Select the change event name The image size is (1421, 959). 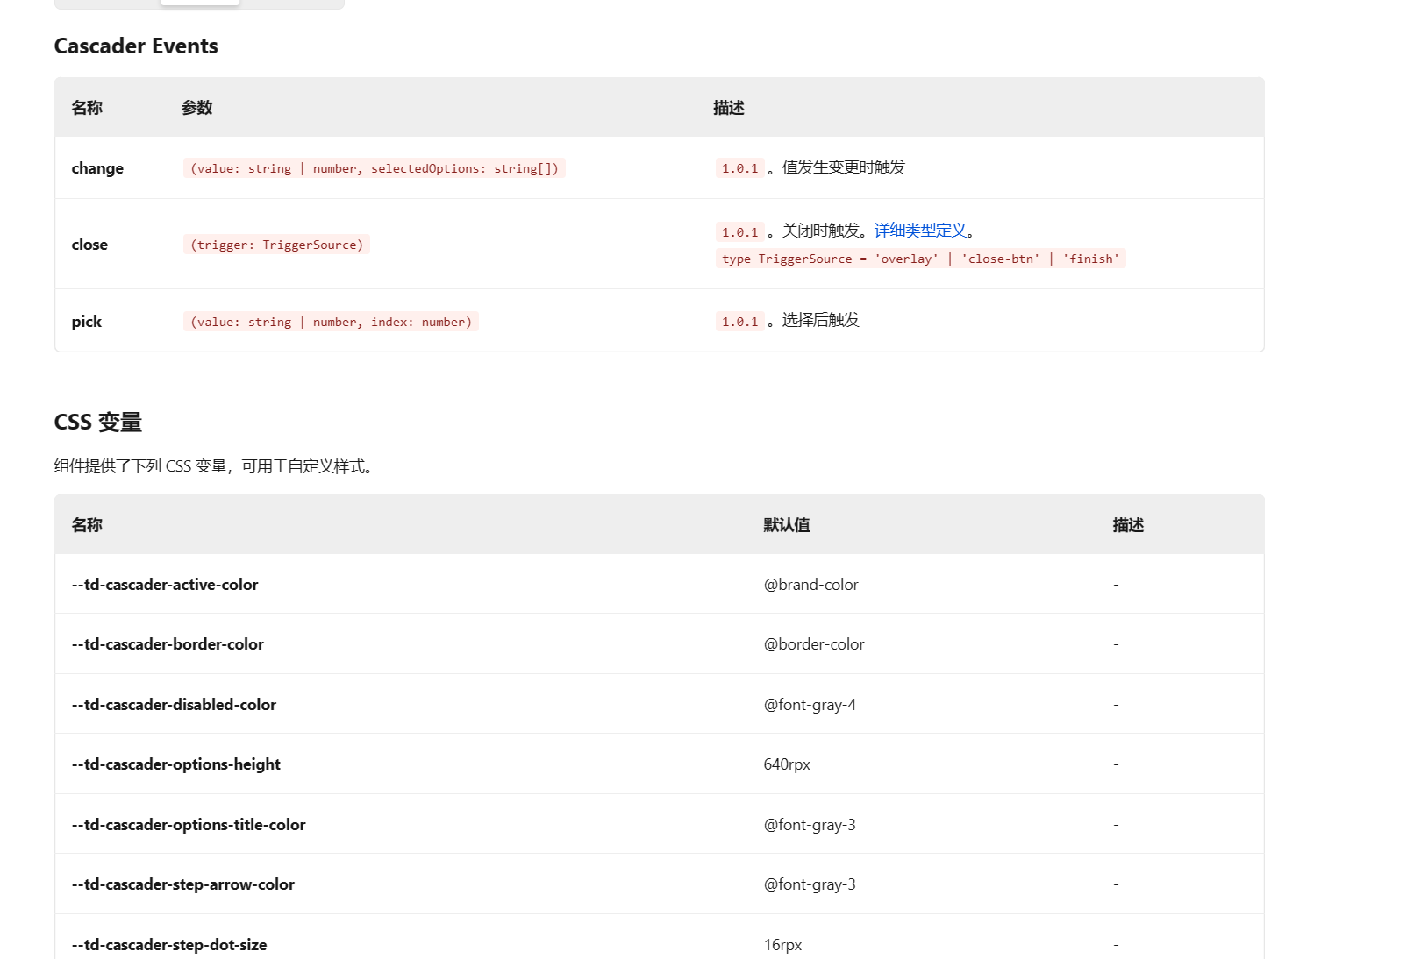pyautogui.click(x=97, y=168)
